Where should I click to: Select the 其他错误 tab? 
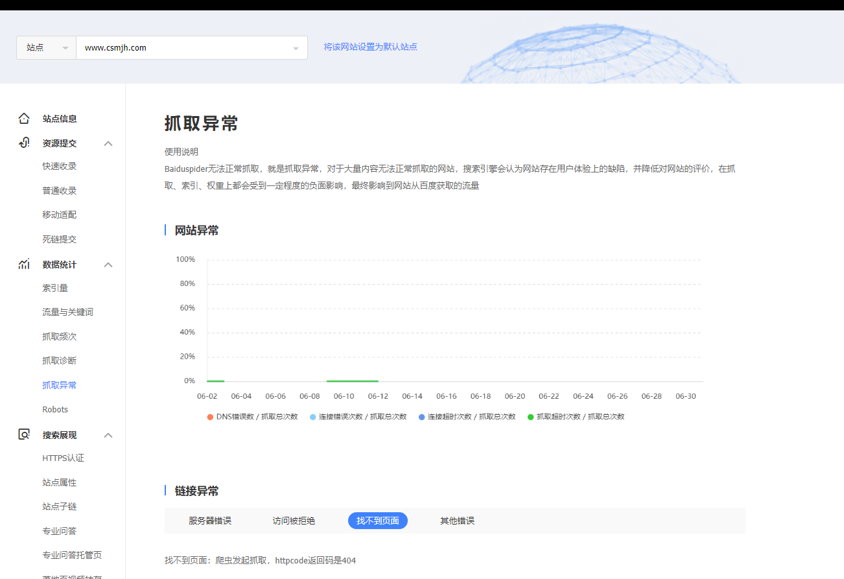(x=457, y=521)
